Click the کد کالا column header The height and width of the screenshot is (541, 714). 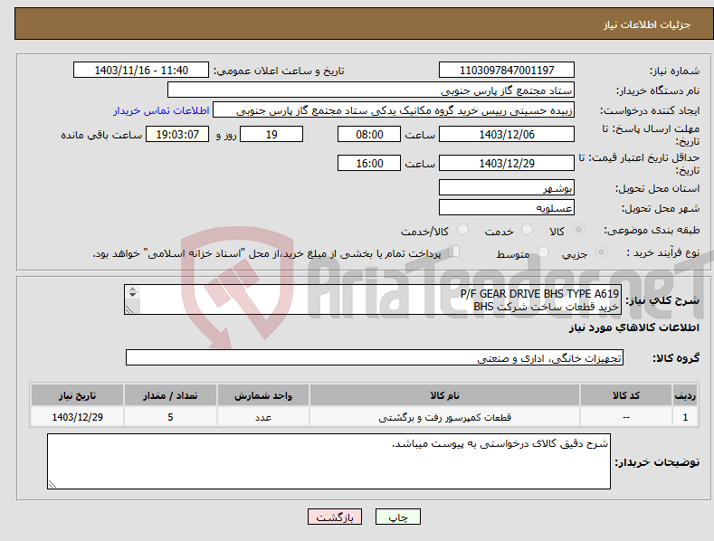[626, 395]
